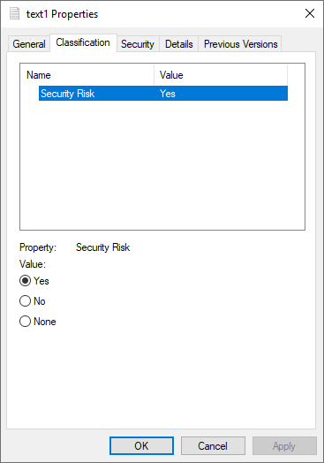The width and height of the screenshot is (324, 463).
Task: Select the Security Risk row in the list
Action: coord(163,94)
